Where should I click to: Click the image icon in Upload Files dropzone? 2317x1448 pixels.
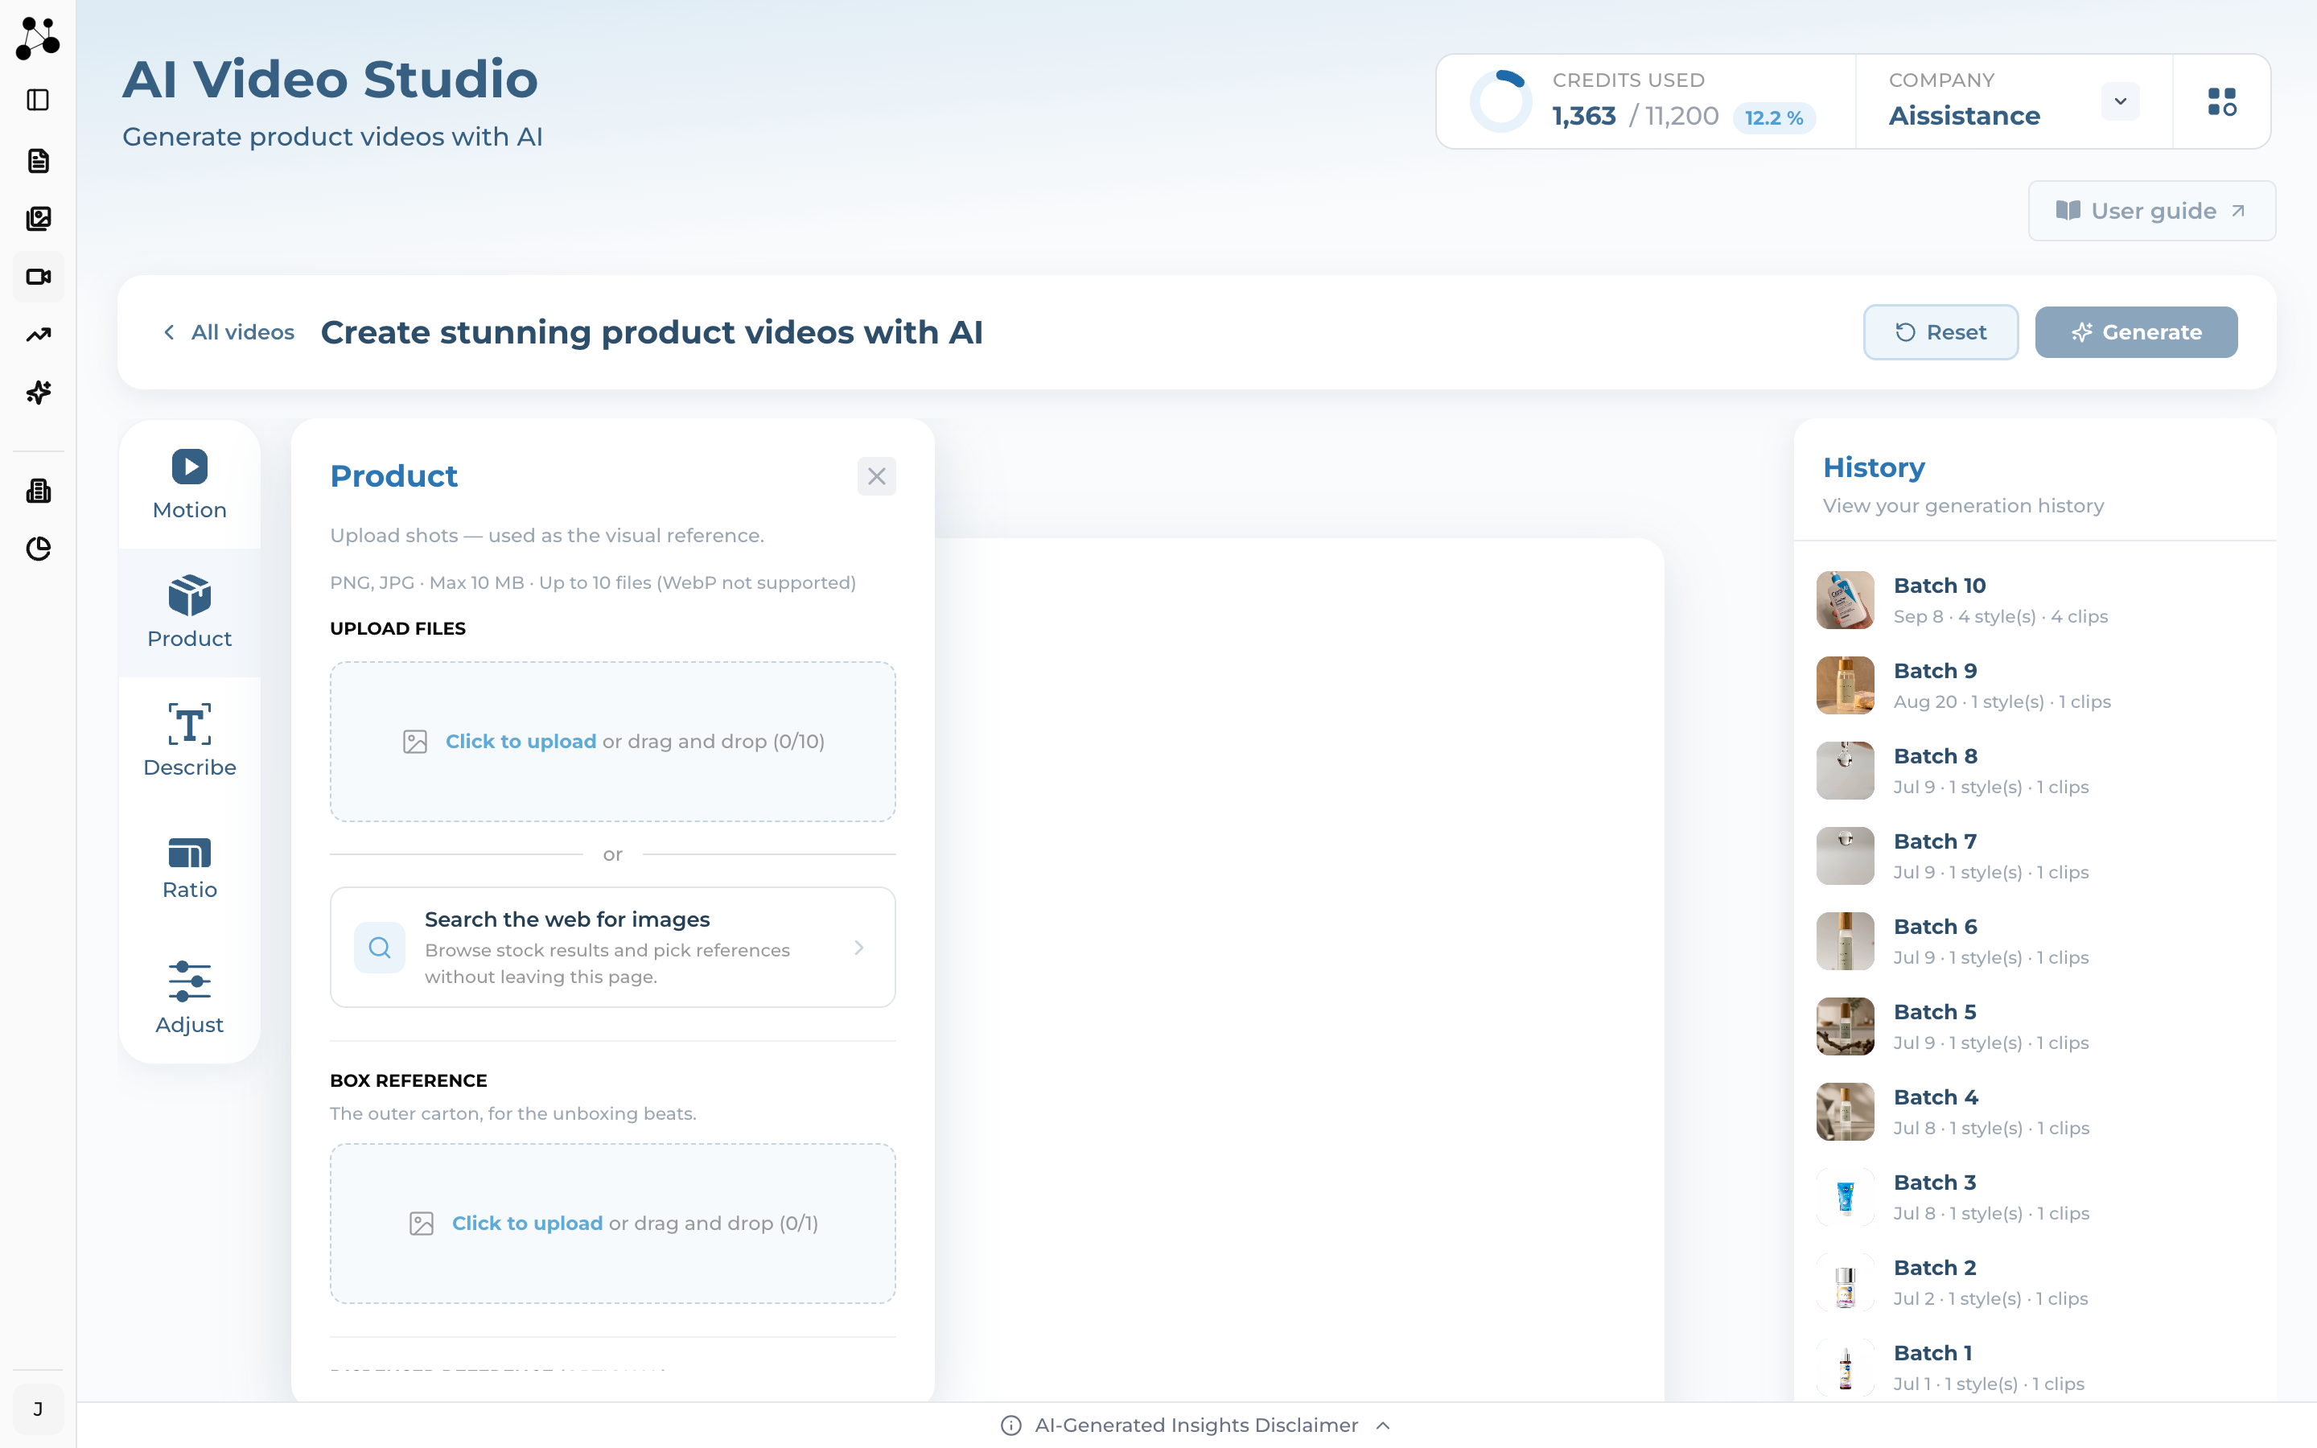click(414, 741)
